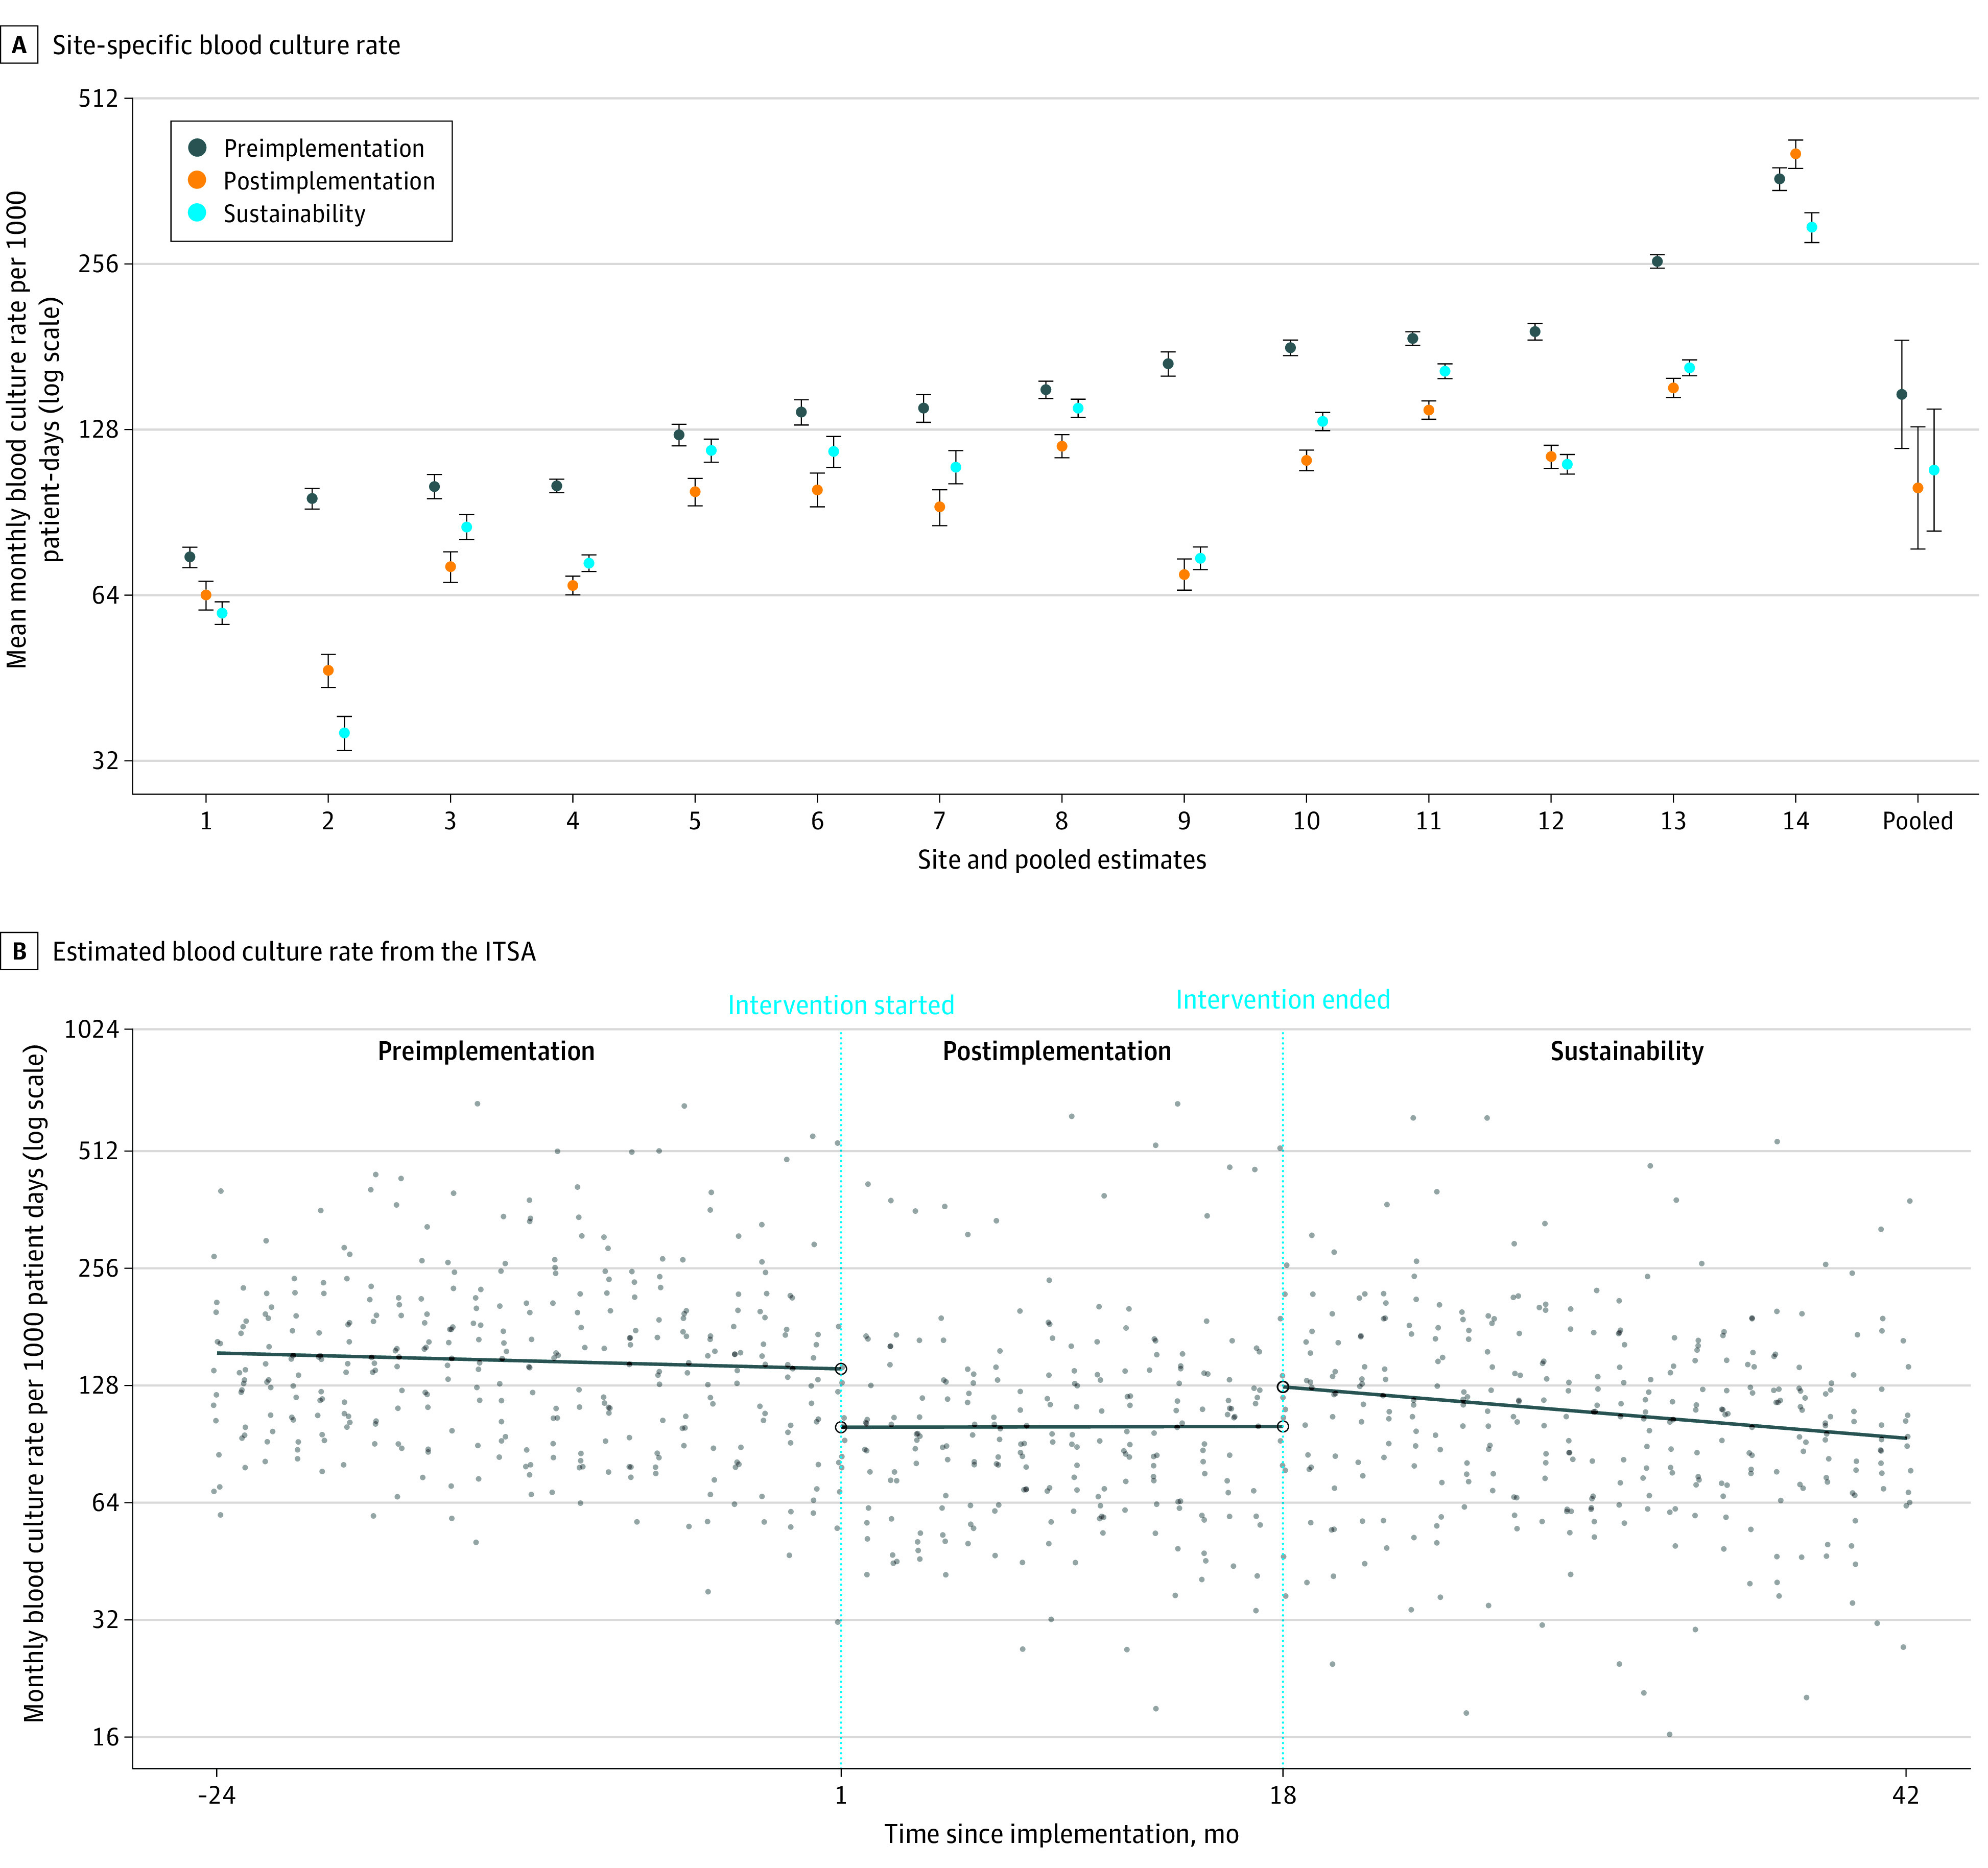Click the bold 'Sustainability' phase heading in panel B
Image resolution: width=1988 pixels, height=1868 pixels.
pos(1627,1051)
